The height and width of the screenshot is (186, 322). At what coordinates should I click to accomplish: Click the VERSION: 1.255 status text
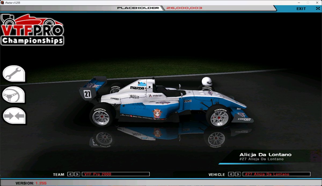[x=31, y=183]
